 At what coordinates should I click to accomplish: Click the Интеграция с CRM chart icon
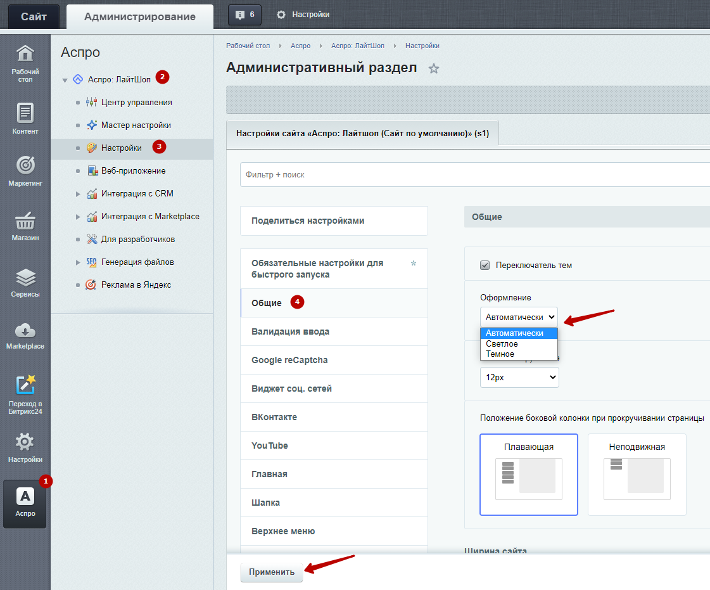pos(91,193)
